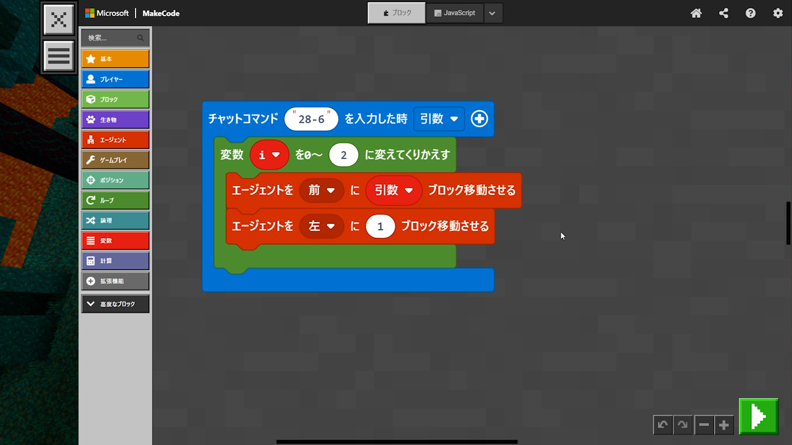The image size is (792, 445).
Task: Open the Help question mark icon
Action: 751,13
